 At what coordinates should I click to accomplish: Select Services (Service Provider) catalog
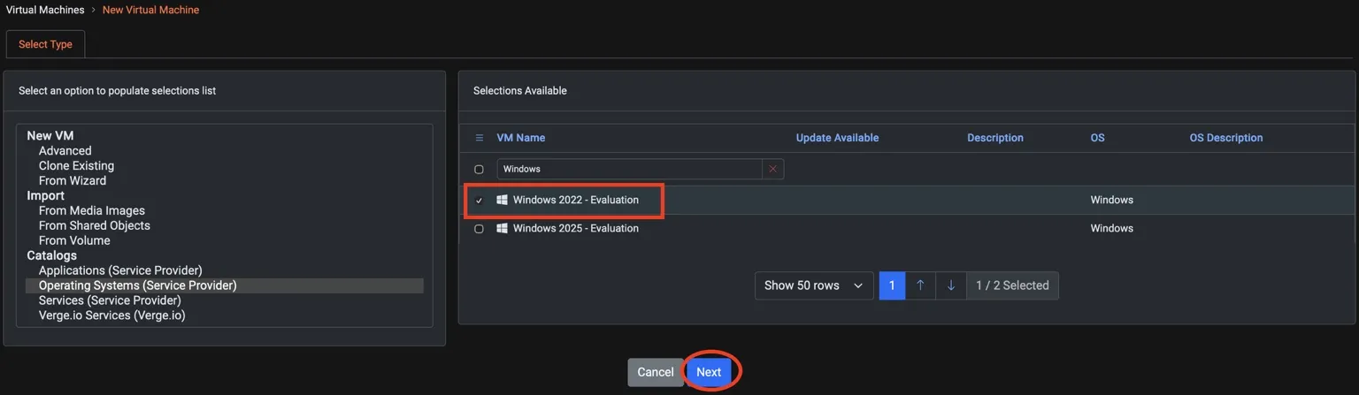(110, 300)
